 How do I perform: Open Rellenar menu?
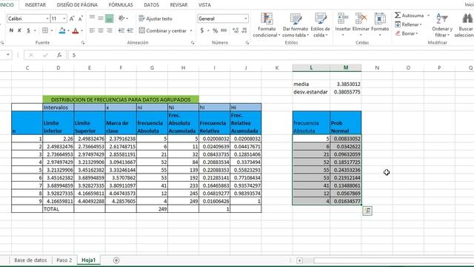point(408,24)
